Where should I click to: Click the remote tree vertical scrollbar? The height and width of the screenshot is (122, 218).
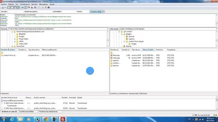pos(217,39)
